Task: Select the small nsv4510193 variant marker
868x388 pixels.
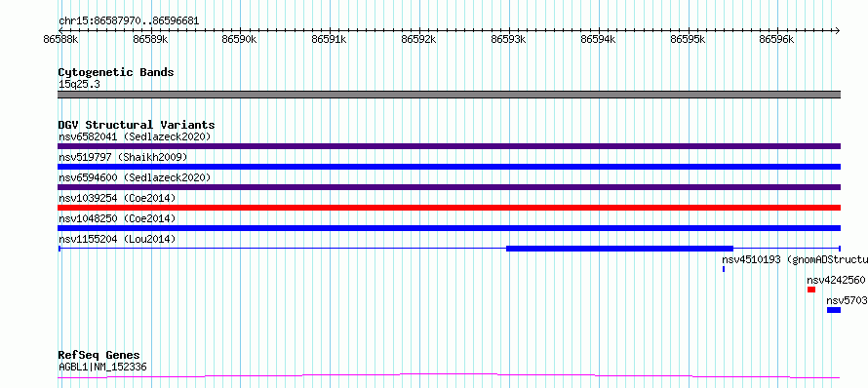Action: tap(724, 269)
